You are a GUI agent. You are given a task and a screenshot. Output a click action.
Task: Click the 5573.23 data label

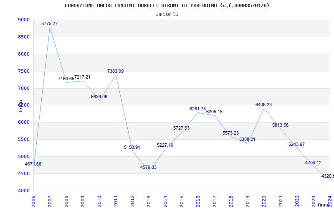point(231,133)
